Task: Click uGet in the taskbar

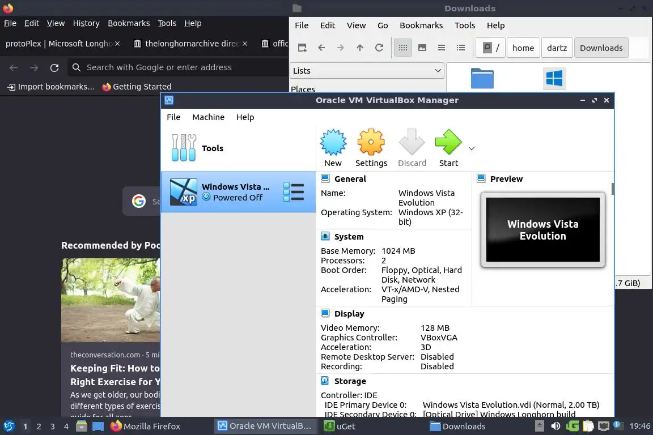Action: (x=340, y=427)
